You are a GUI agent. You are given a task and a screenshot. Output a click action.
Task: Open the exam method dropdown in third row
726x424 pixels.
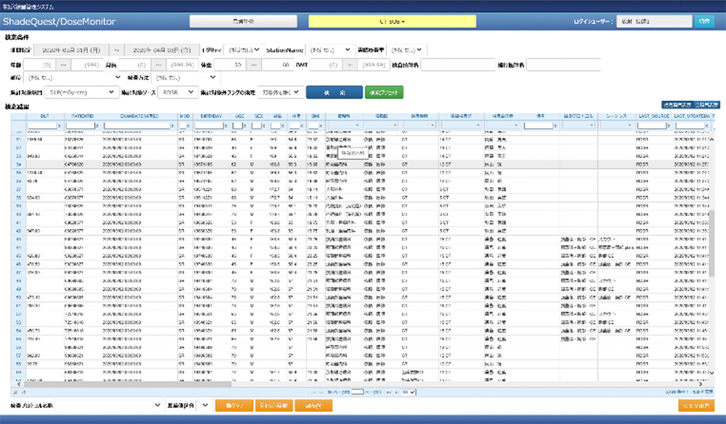pos(186,78)
